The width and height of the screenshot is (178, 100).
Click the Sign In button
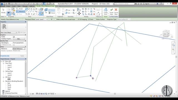pyautogui.click(x=146, y=4)
